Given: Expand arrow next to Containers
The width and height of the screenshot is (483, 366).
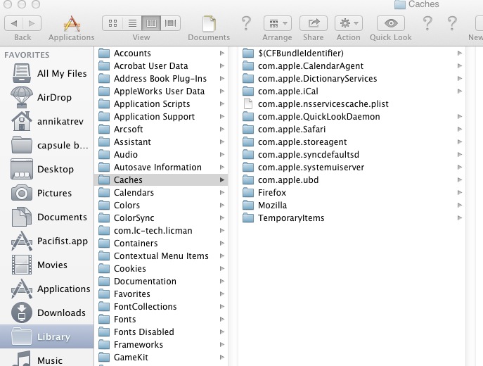Looking at the screenshot, I should [x=221, y=244].
